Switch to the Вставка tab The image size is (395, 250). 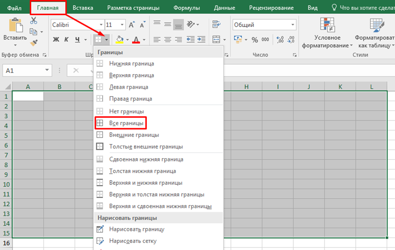pos(83,8)
